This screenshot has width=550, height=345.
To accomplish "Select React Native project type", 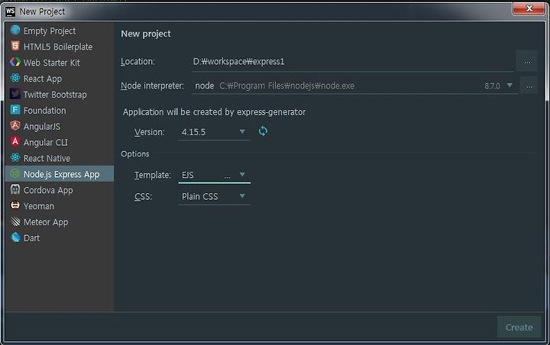I will pos(60,158).
